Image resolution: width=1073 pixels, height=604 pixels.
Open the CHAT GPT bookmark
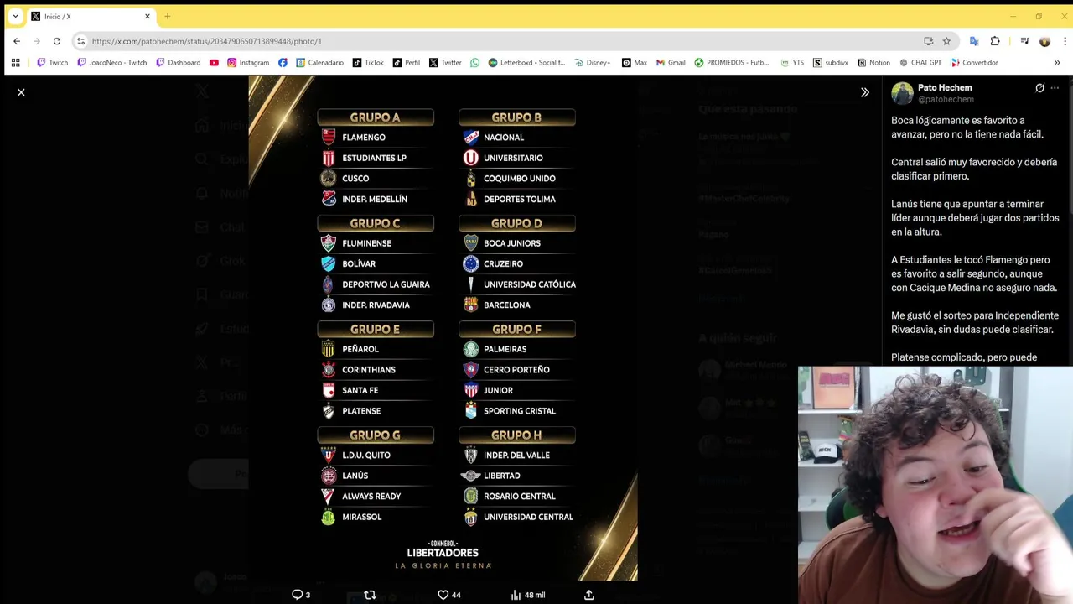[920, 62]
